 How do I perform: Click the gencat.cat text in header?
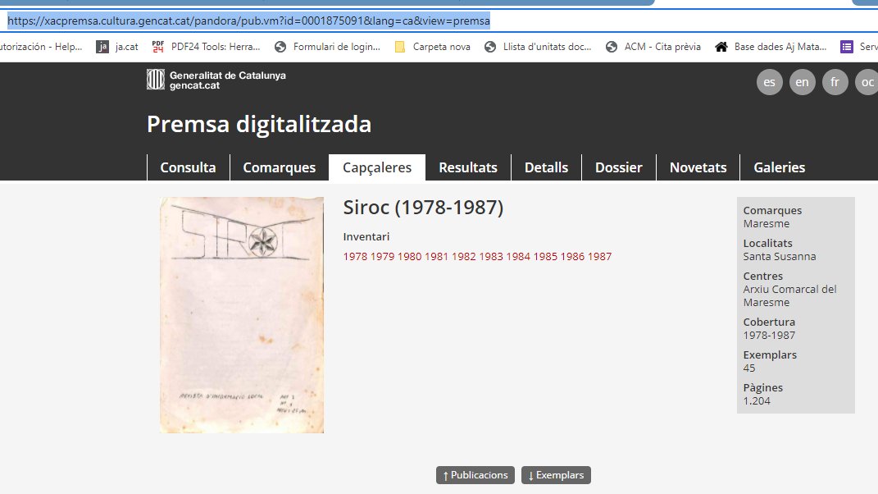tap(195, 86)
